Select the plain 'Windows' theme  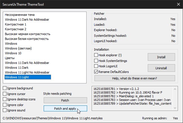coord(11,44)
